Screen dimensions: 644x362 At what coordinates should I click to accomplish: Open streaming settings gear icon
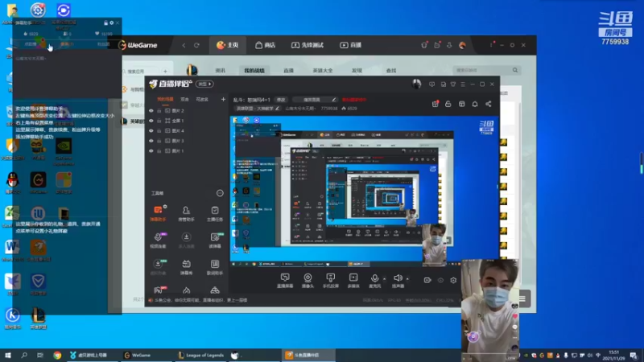[x=453, y=280]
